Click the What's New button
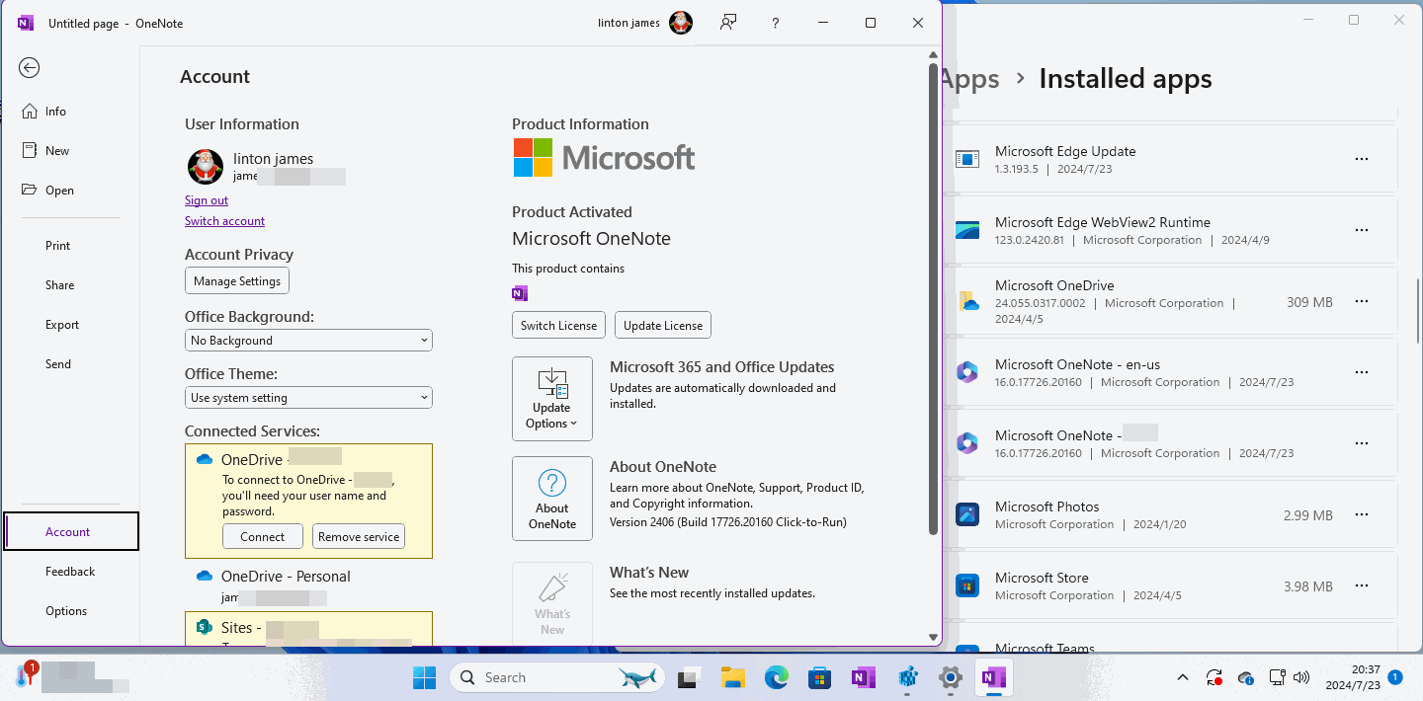 click(x=552, y=603)
